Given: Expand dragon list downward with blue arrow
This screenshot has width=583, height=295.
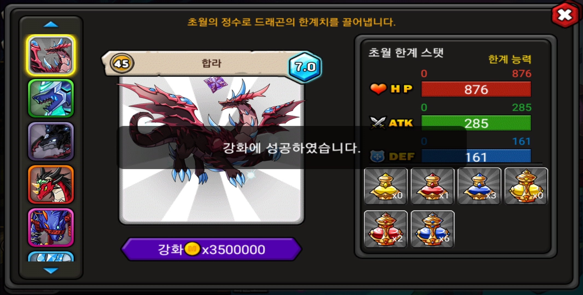Looking at the screenshot, I should pos(51,270).
